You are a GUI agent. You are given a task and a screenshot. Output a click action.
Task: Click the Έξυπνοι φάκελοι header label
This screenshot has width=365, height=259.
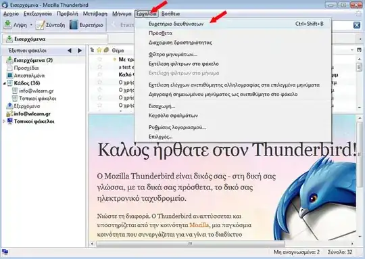pos(28,51)
